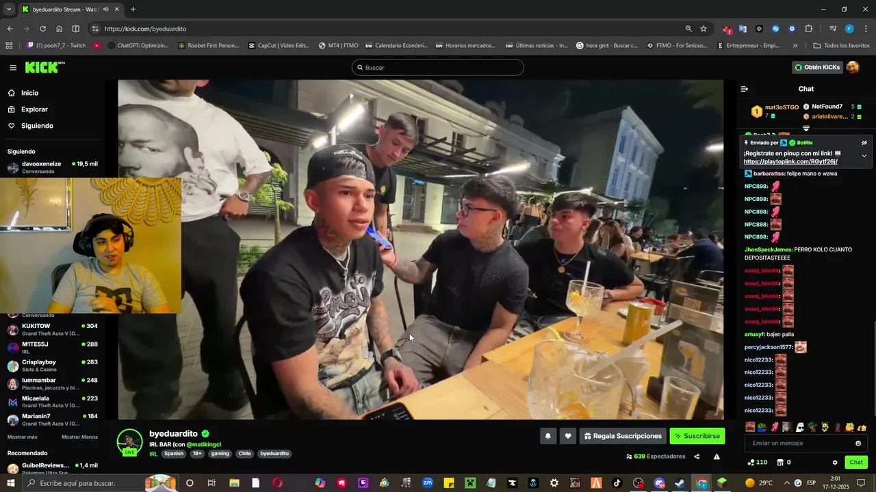Open the Extensions puzzle menu
Viewport: 876px width, 492px height.
(x=808, y=29)
